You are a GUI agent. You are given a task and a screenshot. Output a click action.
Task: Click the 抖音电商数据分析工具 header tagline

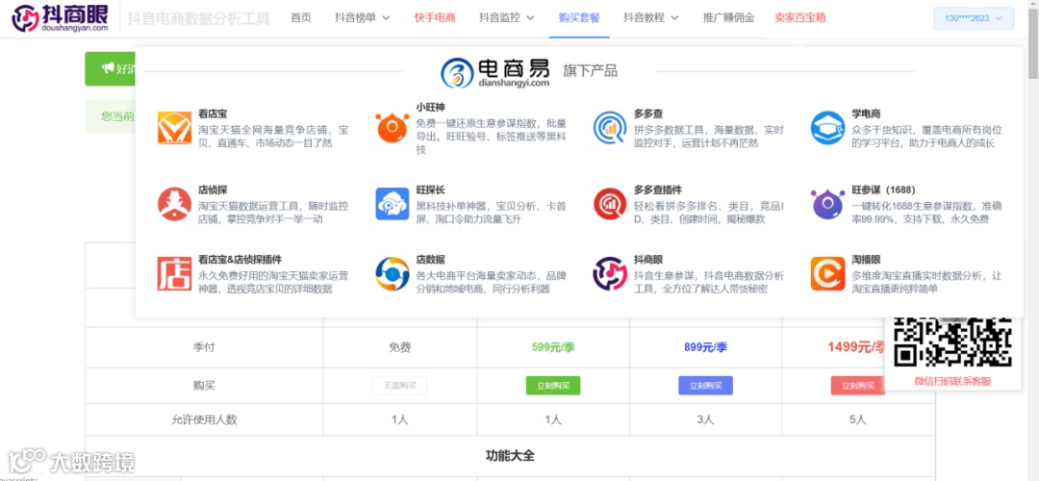[x=199, y=18]
